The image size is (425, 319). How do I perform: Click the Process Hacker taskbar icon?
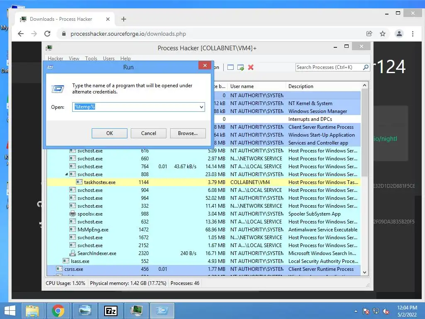tap(136, 311)
